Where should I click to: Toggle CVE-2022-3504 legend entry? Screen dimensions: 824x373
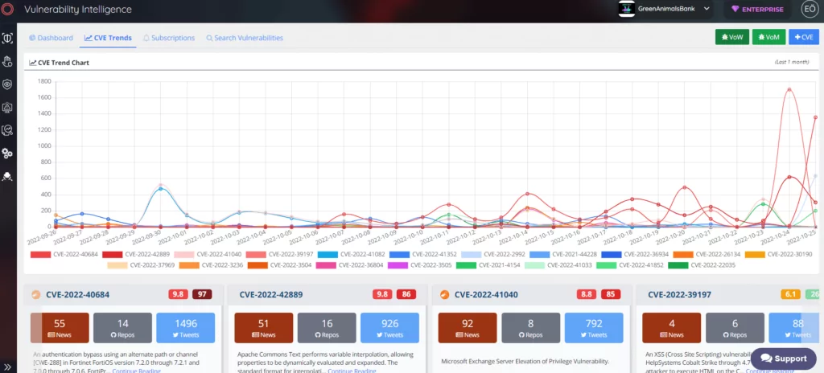pos(279,265)
